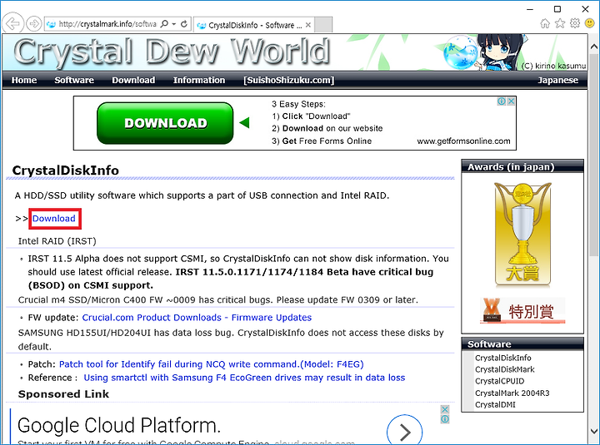The image size is (600, 445).
Task: Open the Software menu item
Action: point(74,80)
